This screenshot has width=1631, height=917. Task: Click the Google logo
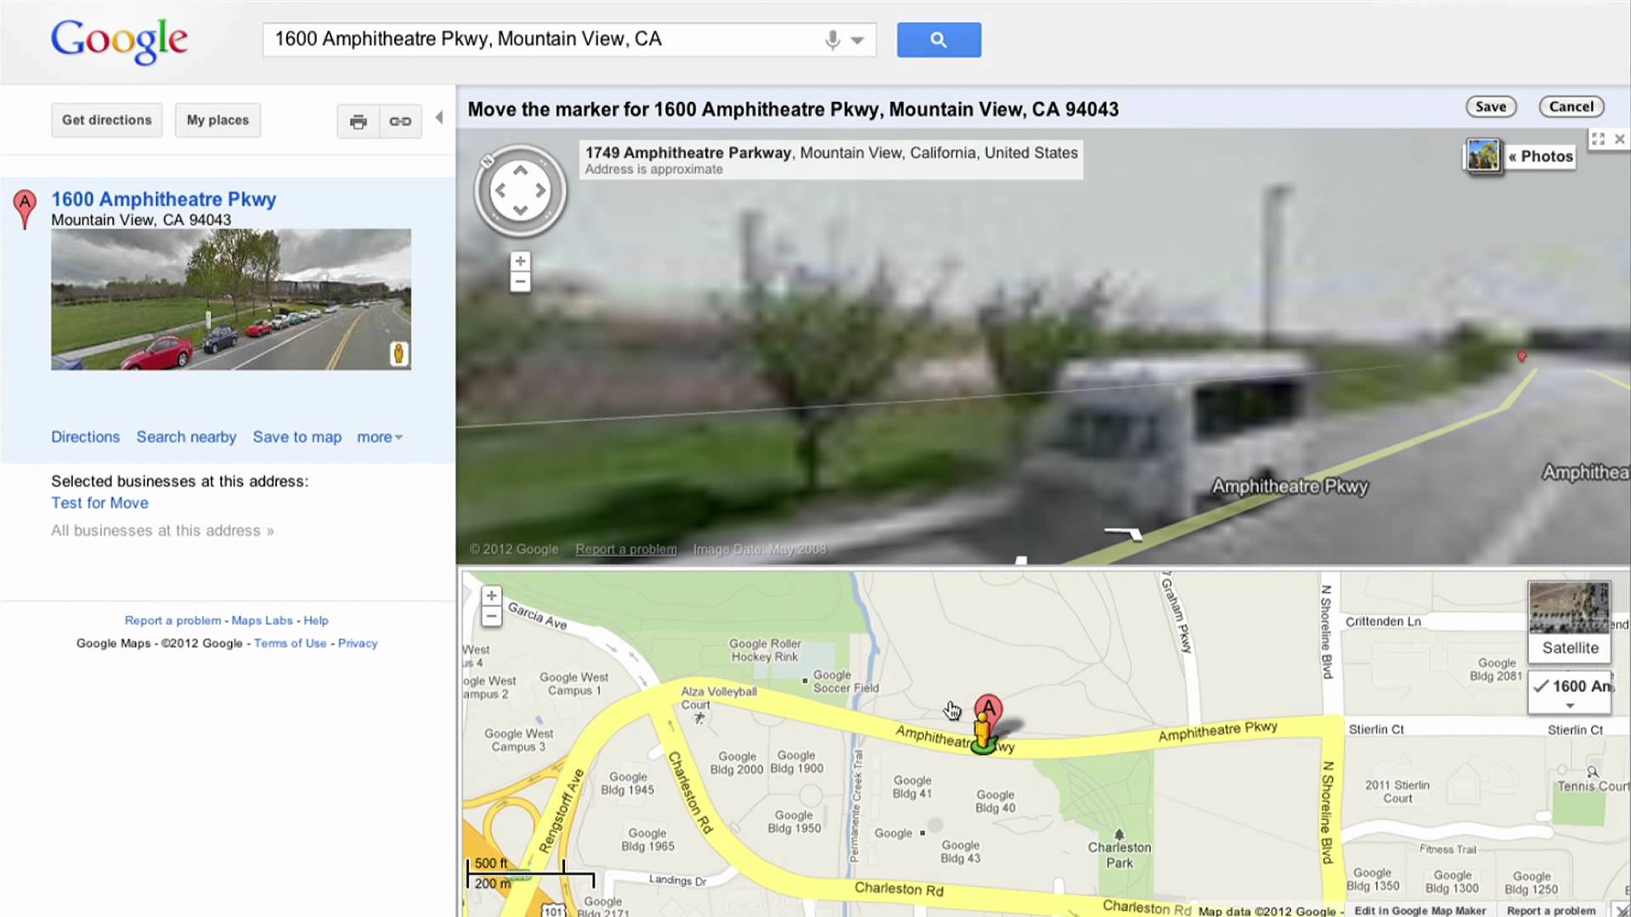pos(119,40)
